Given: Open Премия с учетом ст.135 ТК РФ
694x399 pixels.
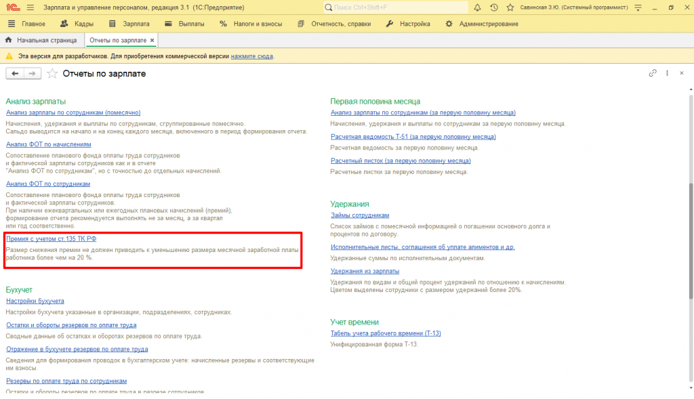Looking at the screenshot, I should click(x=51, y=238).
